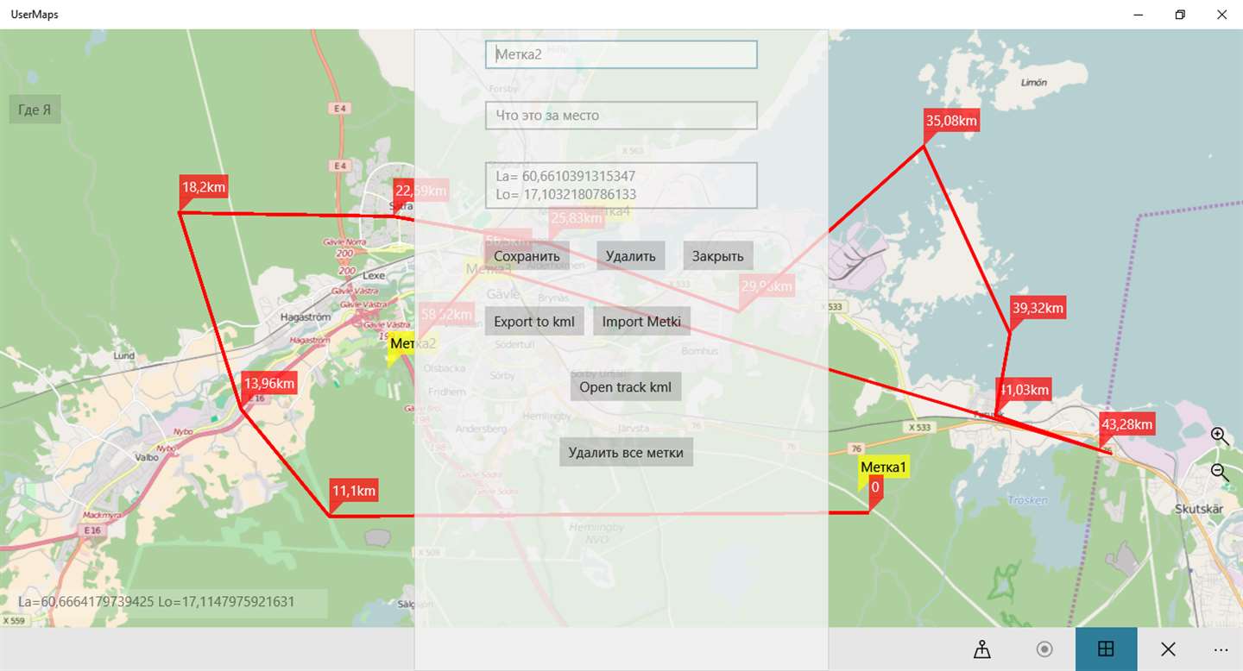Viewport: 1243px width, 671px height.
Task: Click the Limön island label
Action: point(1034,83)
